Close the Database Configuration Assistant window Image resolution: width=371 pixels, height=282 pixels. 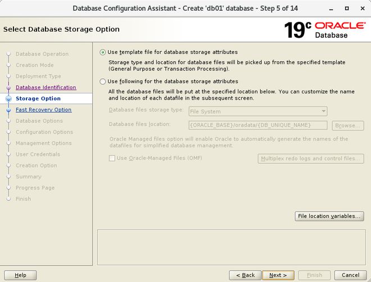point(363,8)
